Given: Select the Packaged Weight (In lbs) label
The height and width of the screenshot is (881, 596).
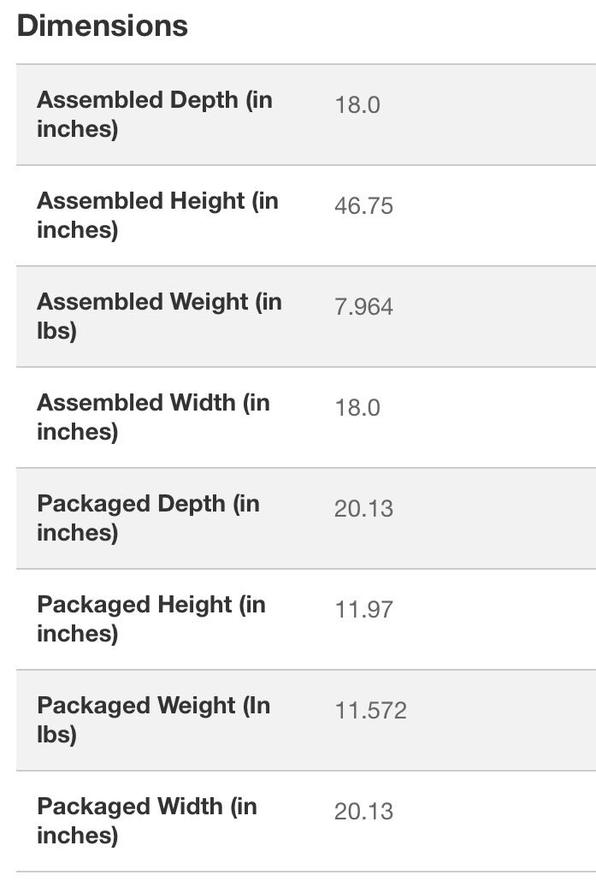Looking at the screenshot, I should [153, 720].
